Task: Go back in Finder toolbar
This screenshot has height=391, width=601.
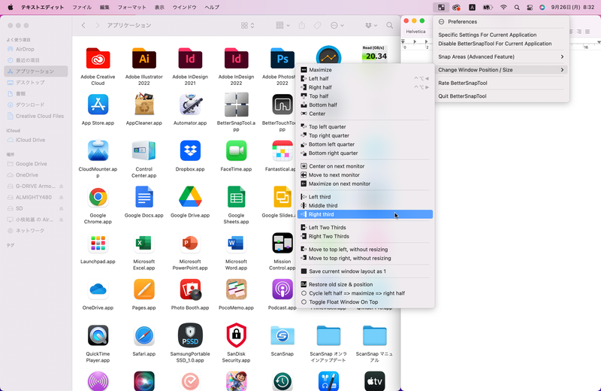Action: [83, 26]
